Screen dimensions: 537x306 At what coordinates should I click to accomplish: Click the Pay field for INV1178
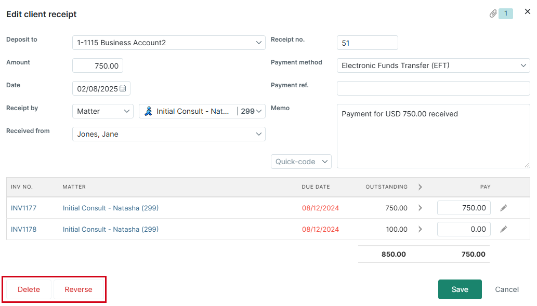click(464, 229)
